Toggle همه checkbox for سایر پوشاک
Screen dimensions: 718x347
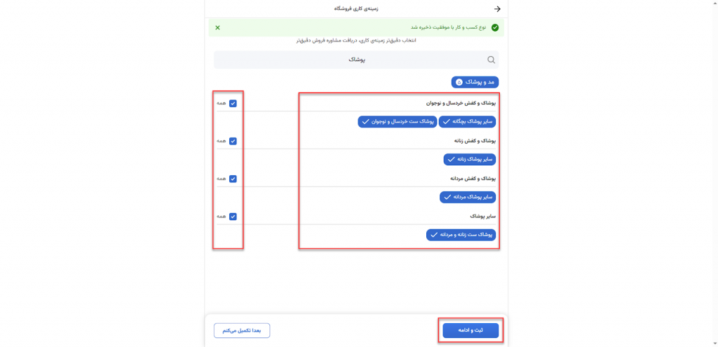click(x=233, y=217)
